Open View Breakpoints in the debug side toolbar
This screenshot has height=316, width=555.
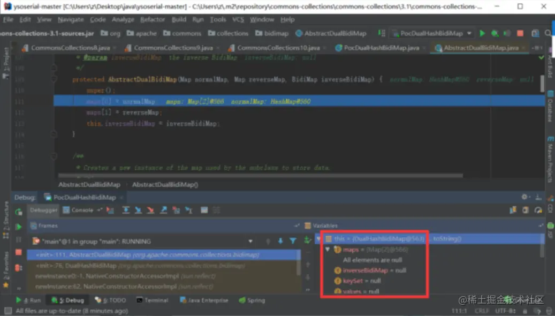(18, 267)
